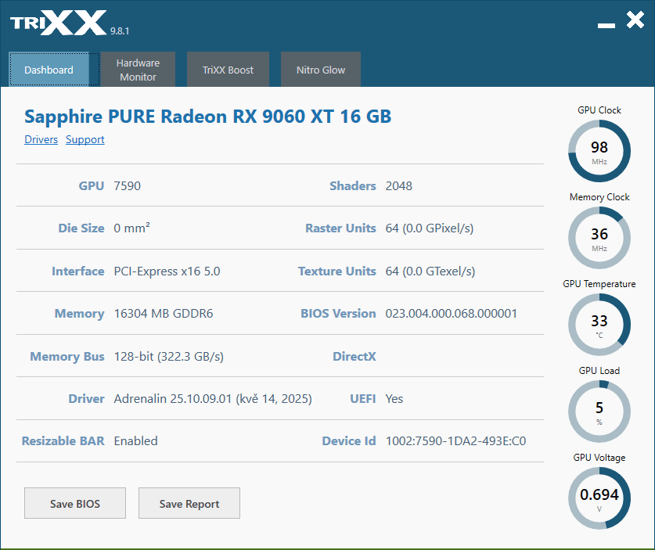This screenshot has width=655, height=550.
Task: Go to the Nitro Glow tab
Action: point(321,70)
